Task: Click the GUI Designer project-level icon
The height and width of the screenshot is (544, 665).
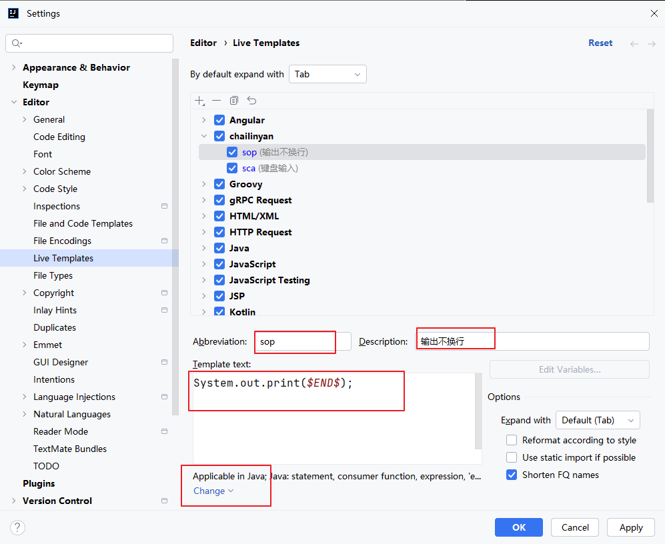Action: point(165,362)
